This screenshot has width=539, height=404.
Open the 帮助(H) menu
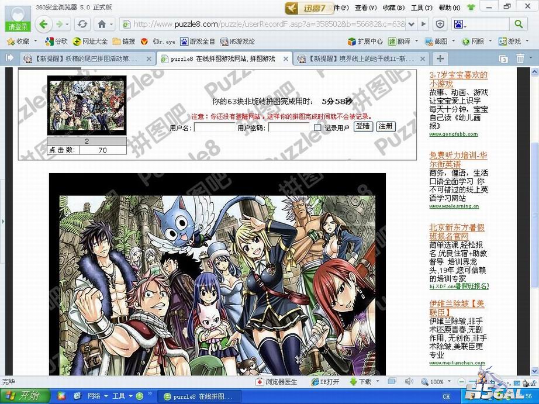(450, 8)
